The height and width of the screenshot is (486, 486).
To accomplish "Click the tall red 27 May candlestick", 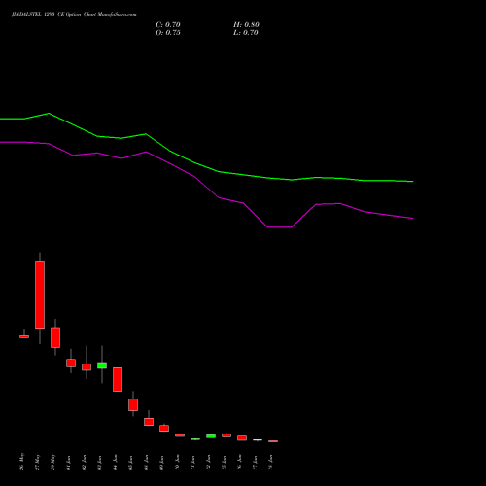I will [x=40, y=295].
